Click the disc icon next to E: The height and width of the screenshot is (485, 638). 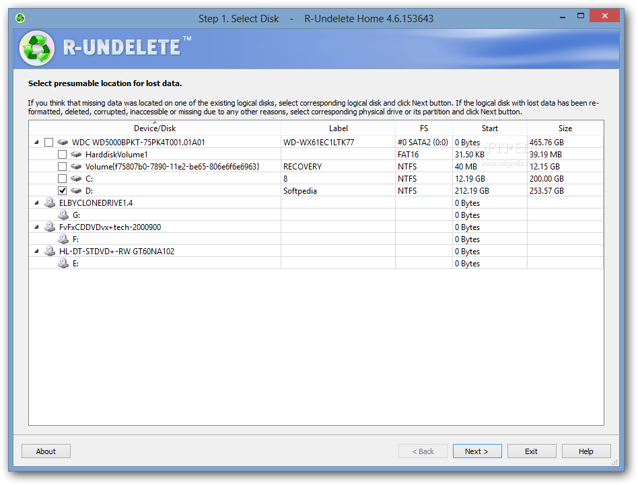coord(63,263)
